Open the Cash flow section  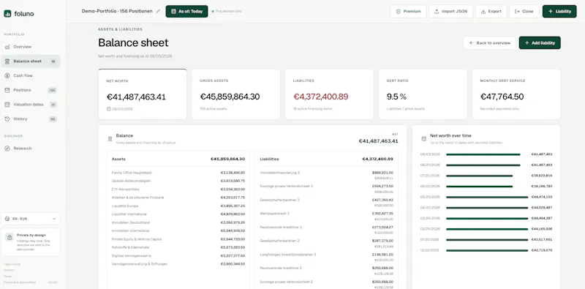pyautogui.click(x=31, y=75)
